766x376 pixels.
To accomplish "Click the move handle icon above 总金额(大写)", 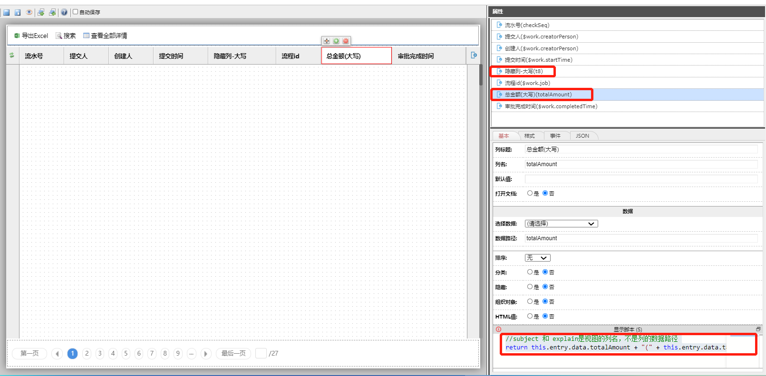I will [x=327, y=41].
